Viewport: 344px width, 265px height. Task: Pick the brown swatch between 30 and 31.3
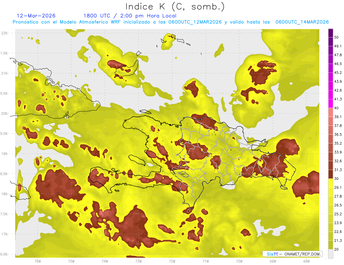point(331,174)
